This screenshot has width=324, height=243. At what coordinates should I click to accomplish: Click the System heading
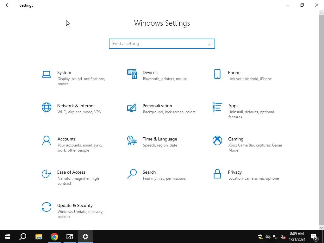click(64, 72)
